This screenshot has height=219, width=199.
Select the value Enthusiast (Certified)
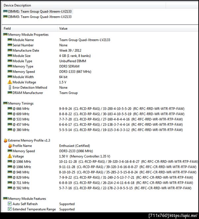[x=75, y=146]
